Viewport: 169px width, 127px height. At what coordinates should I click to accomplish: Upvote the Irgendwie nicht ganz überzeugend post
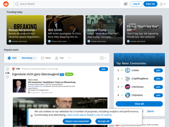pos(7,69)
